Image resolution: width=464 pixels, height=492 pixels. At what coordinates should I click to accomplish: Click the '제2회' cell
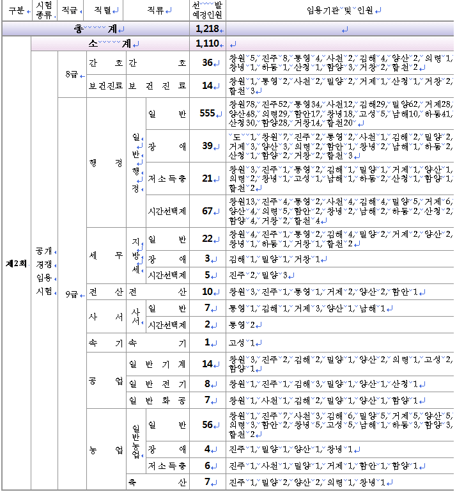coord(17,263)
